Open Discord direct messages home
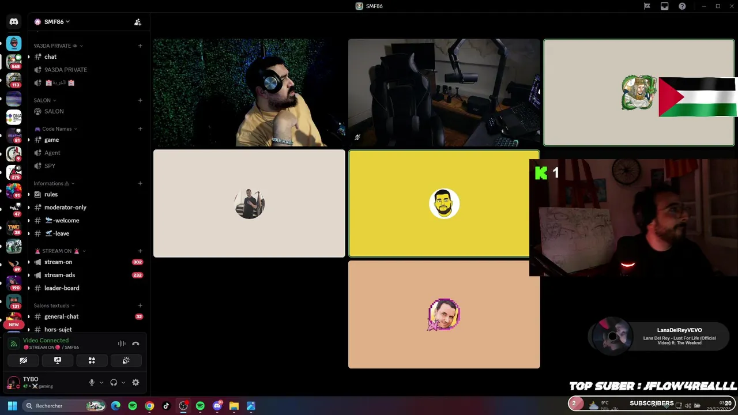 [x=14, y=22]
